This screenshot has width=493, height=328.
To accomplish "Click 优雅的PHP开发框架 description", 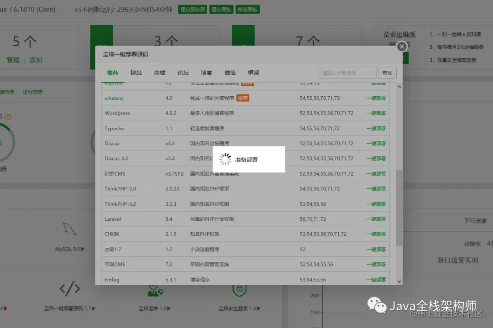I will point(212,219).
